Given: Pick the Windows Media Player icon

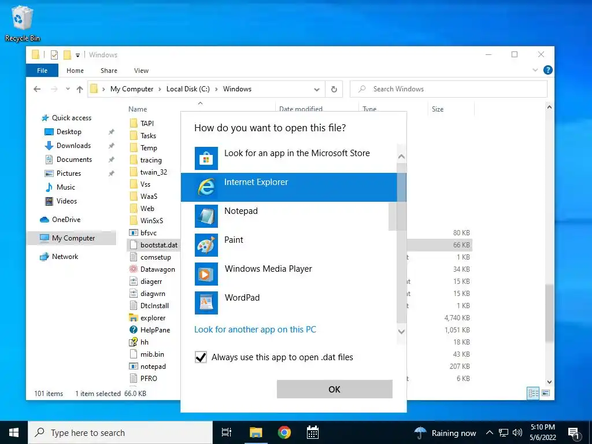Looking at the screenshot, I should 206,273.
